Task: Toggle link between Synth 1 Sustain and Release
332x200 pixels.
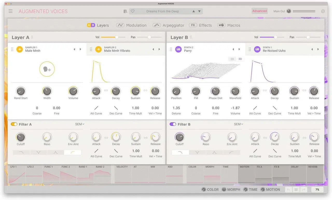Action: (x=304, y=90)
